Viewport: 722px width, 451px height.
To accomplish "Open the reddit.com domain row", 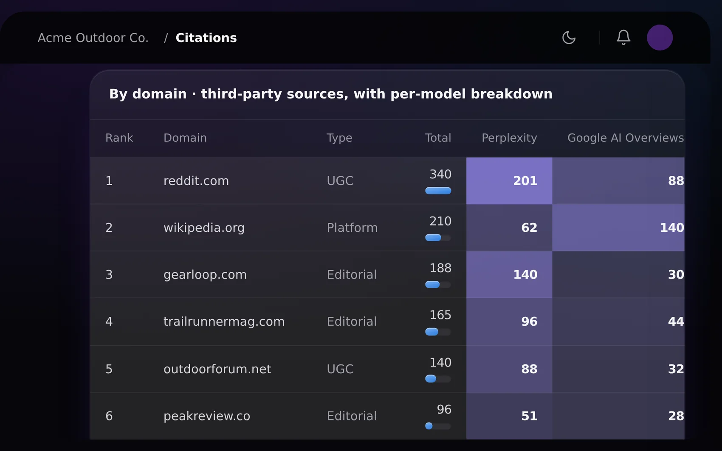I will [x=387, y=181].
